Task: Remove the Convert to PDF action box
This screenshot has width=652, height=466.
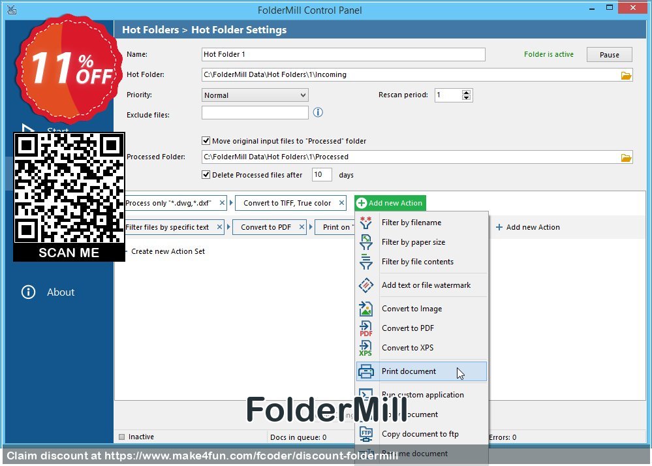Action: (302, 227)
